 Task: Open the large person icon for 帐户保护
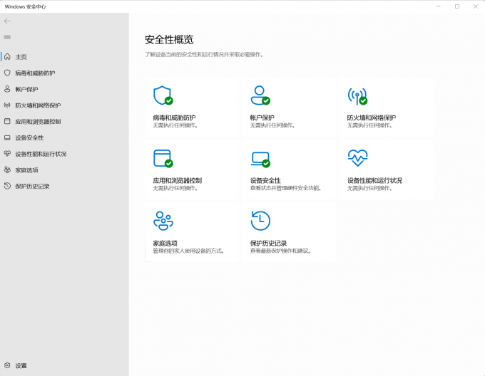260,95
